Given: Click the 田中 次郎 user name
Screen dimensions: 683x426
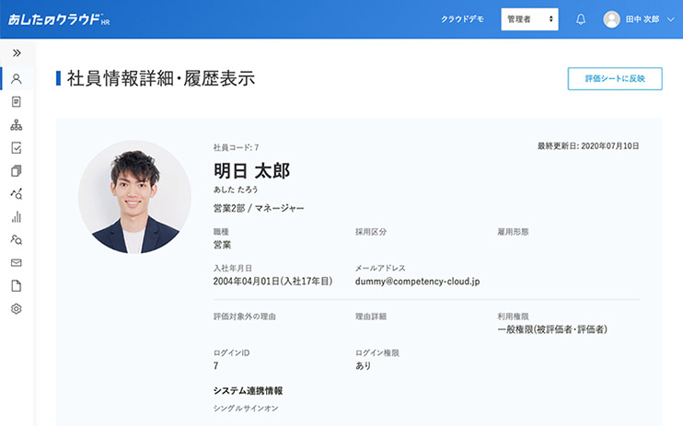Looking at the screenshot, I should click(x=642, y=19).
